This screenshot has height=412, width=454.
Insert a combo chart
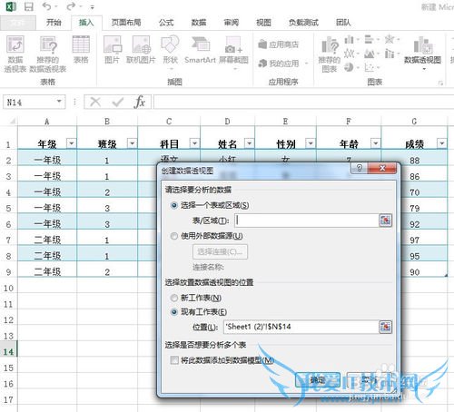(x=391, y=54)
